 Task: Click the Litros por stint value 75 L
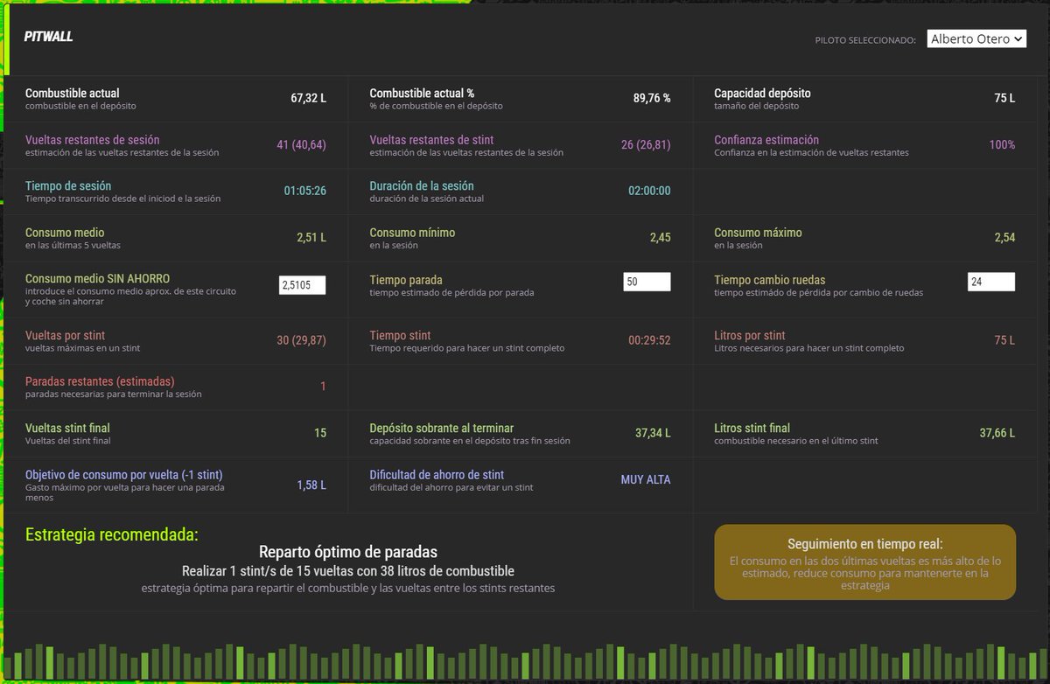(x=1004, y=340)
